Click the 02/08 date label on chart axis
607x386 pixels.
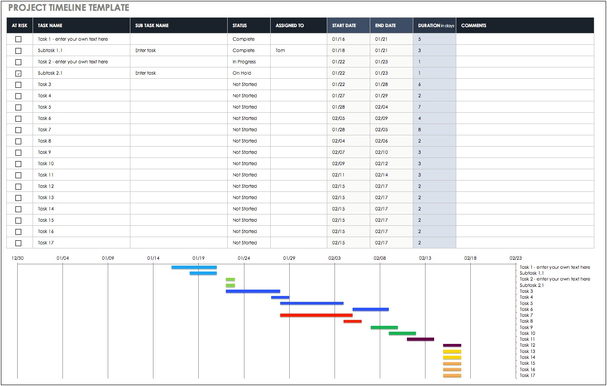click(x=380, y=258)
